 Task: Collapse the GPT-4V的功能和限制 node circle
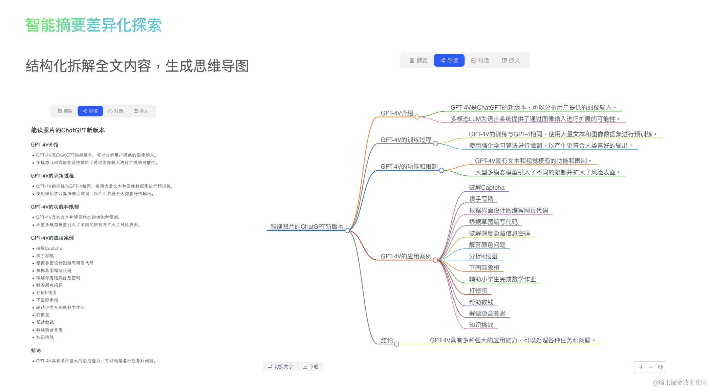pos(442,170)
